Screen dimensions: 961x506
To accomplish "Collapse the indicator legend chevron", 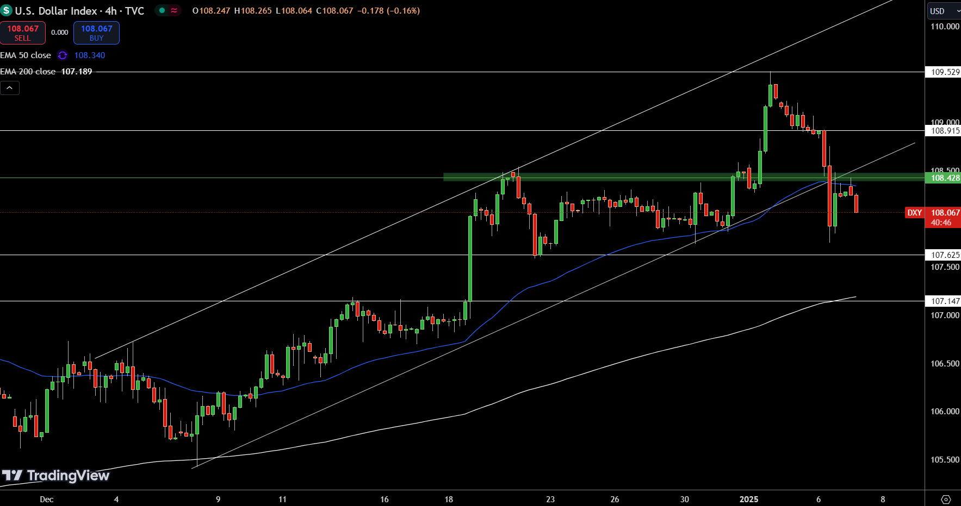I will tap(10, 88).
